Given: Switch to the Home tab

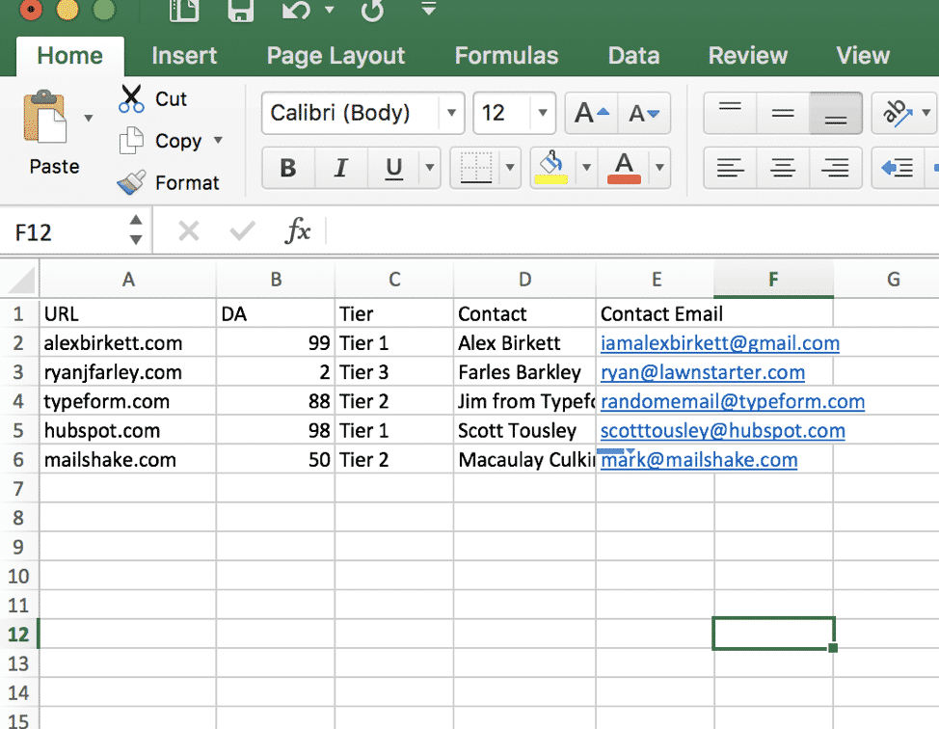Looking at the screenshot, I should click(x=70, y=56).
